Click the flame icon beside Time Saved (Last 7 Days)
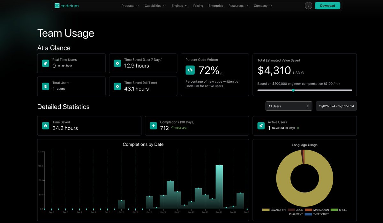Screen dimensions: 383x223 (x=117, y=63)
